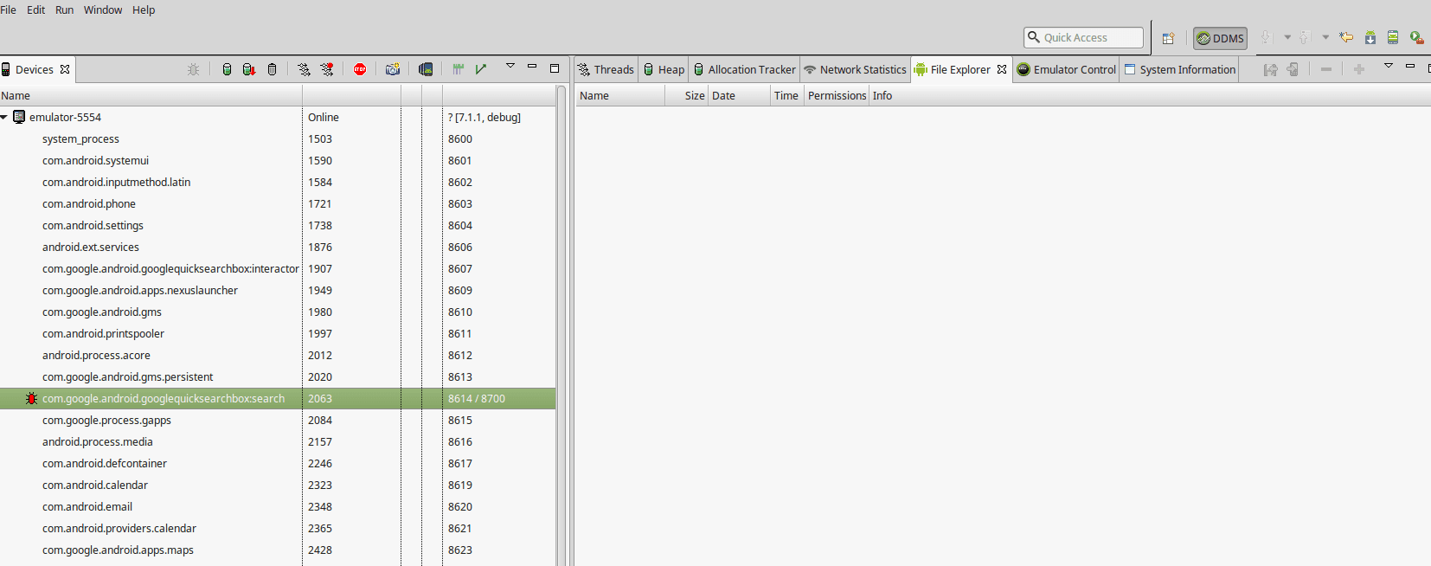The image size is (1431, 566).
Task: Open the Window menu
Action: tap(103, 10)
